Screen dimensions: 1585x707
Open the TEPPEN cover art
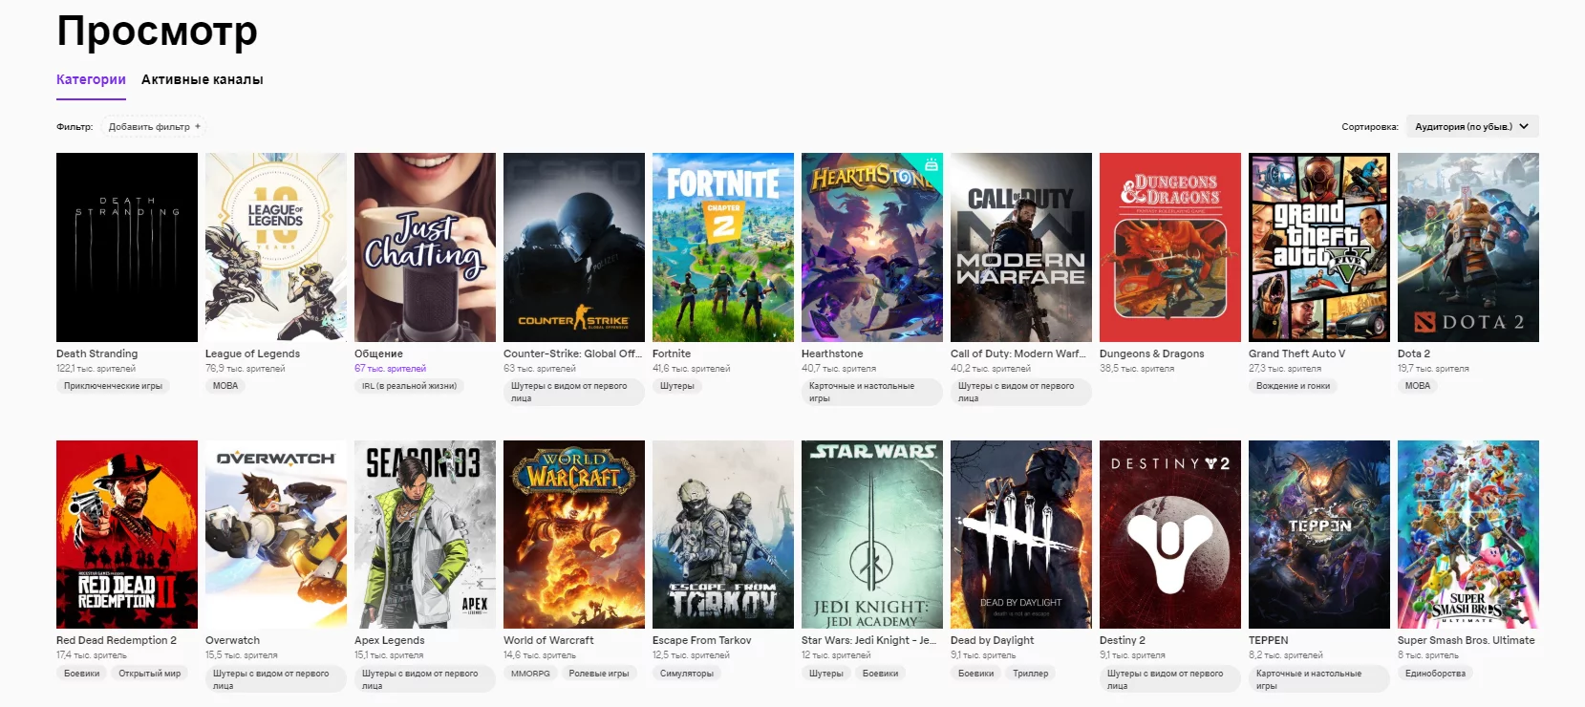[x=1319, y=534]
